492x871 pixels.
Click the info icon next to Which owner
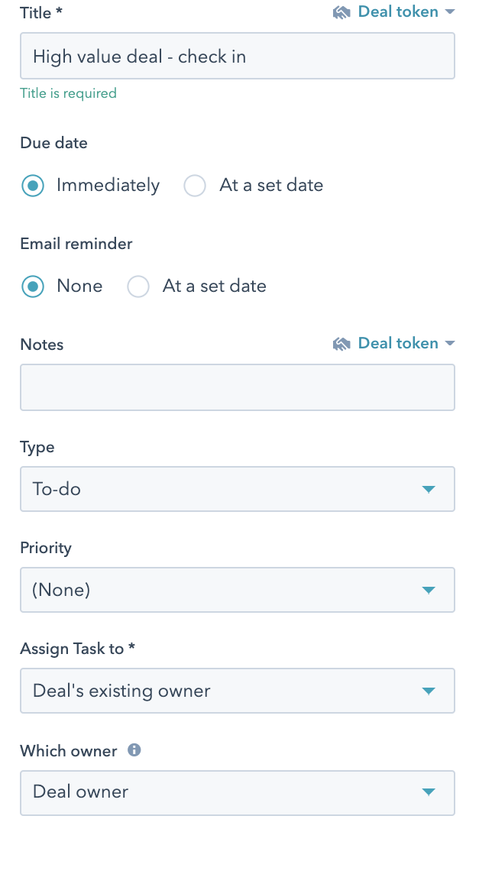click(x=134, y=750)
